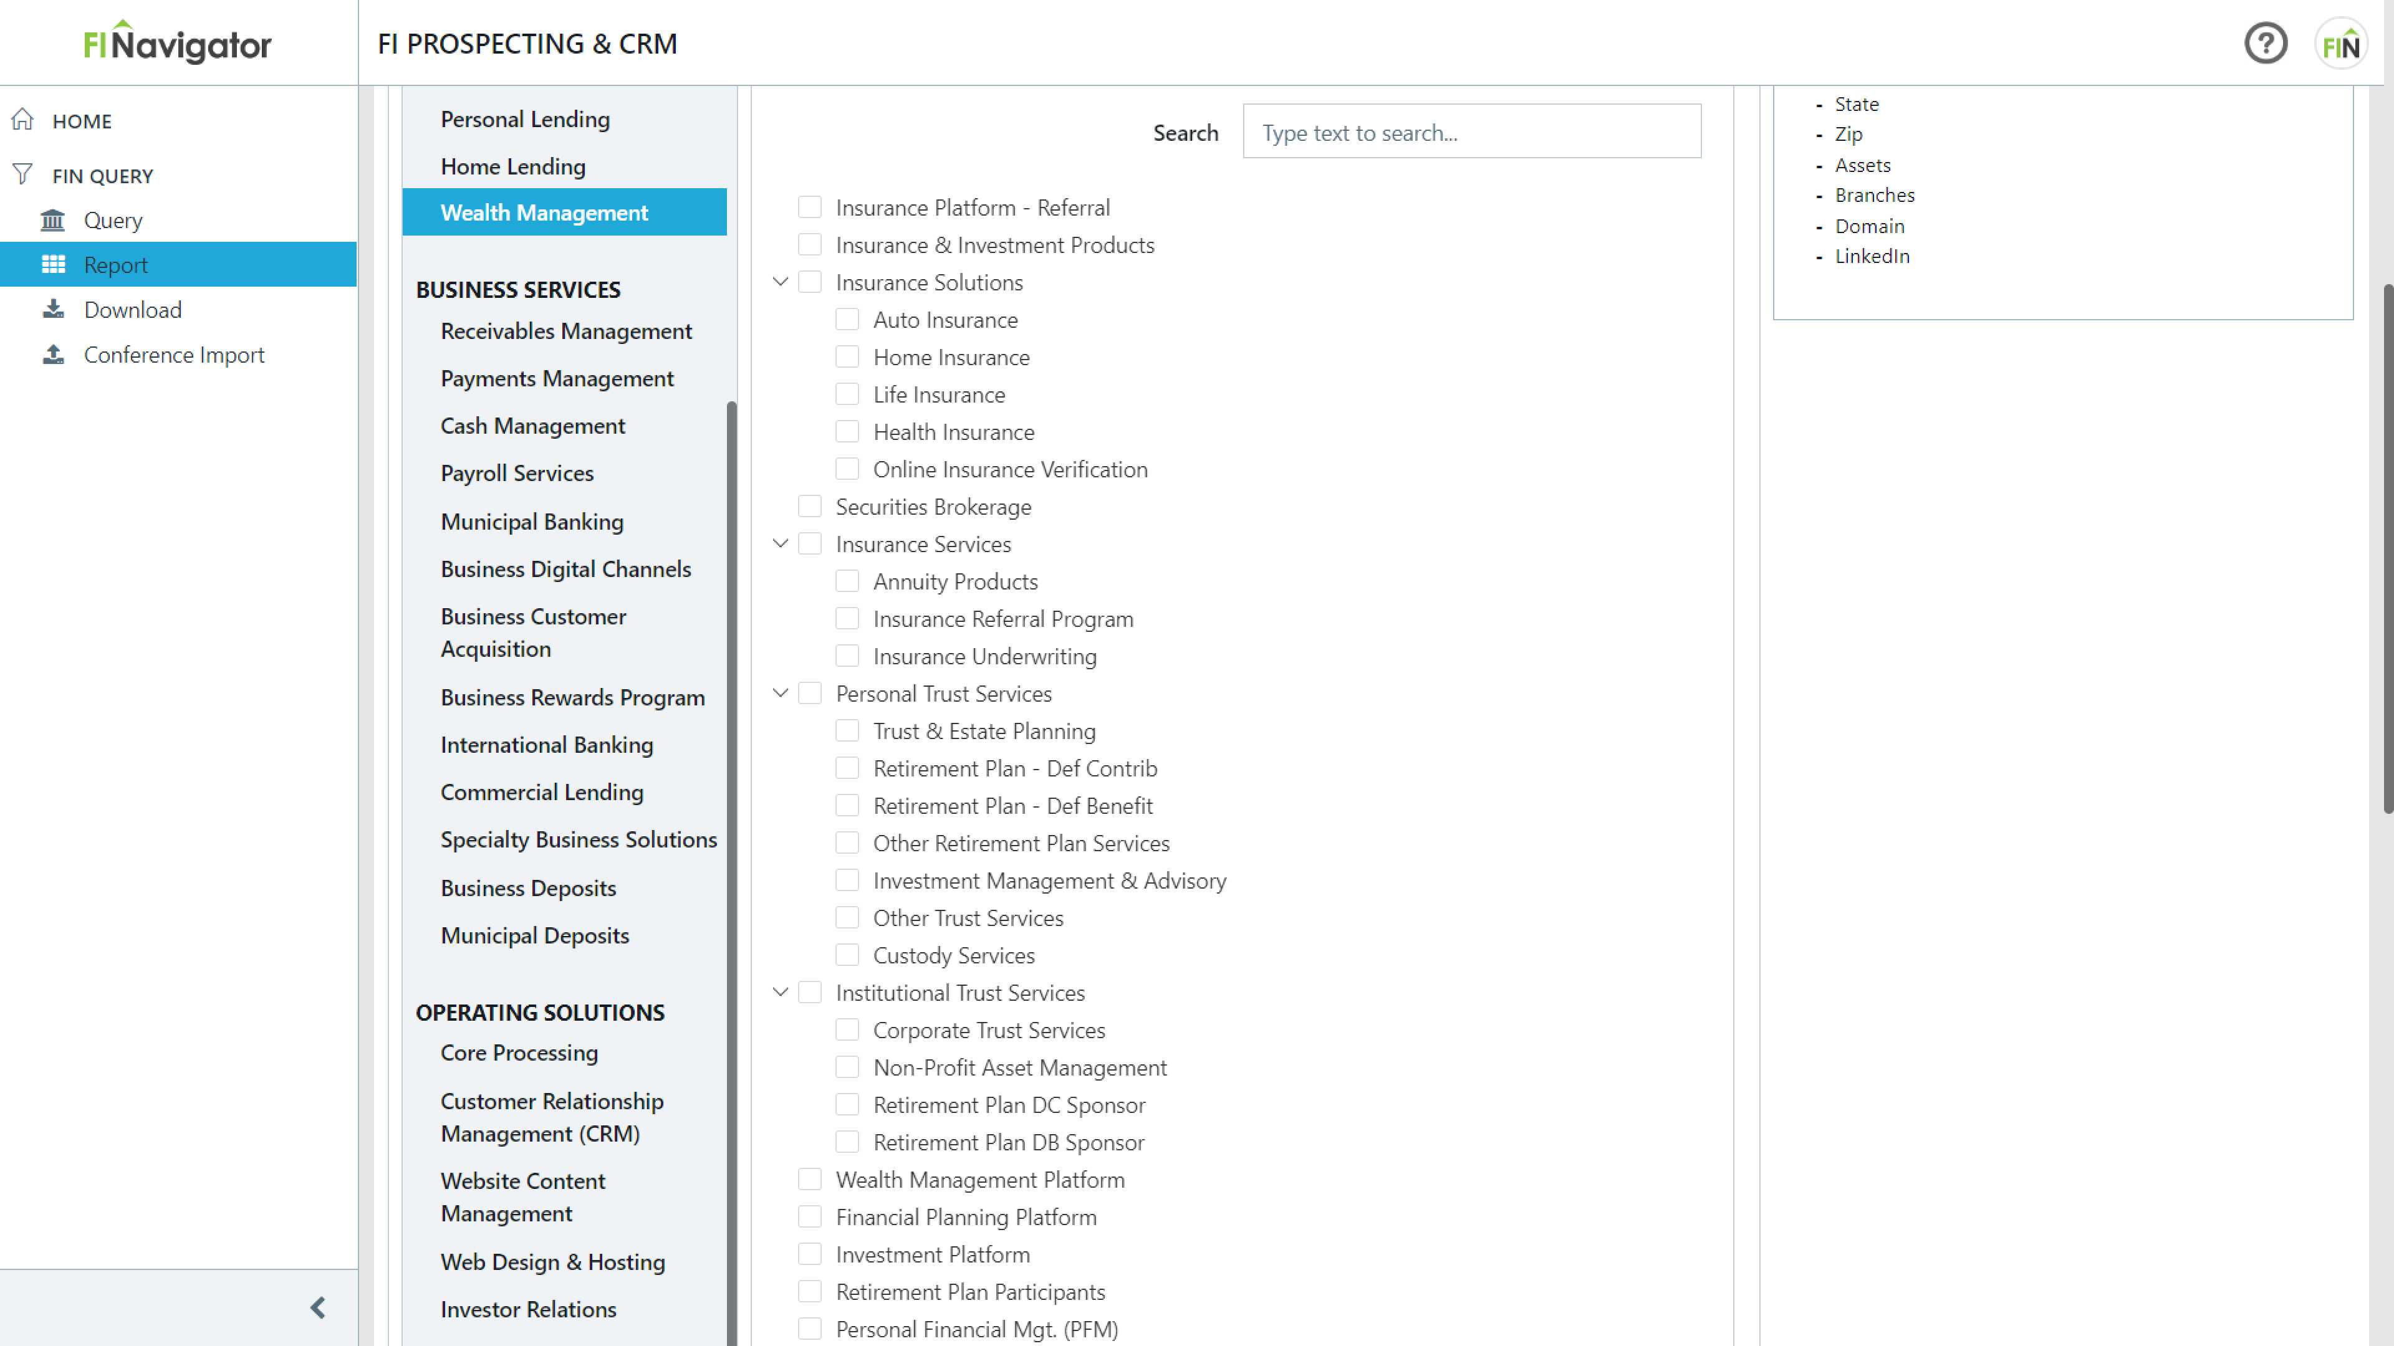Collapse the Personal Trust Services group
The height and width of the screenshot is (1346, 2394).
(x=781, y=693)
